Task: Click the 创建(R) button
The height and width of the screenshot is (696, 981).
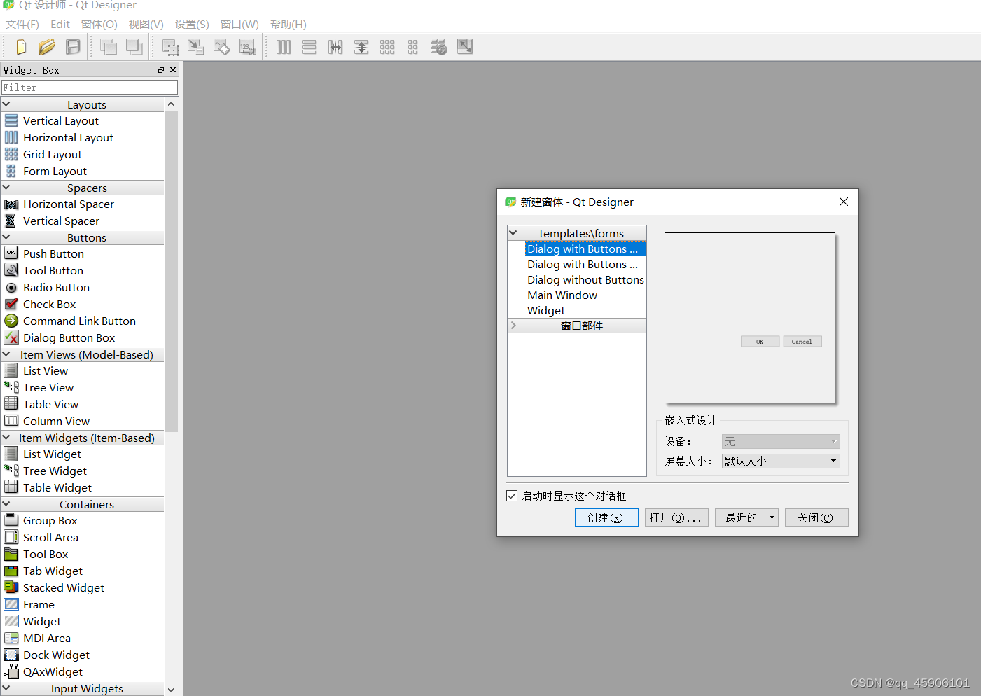Action: (606, 517)
